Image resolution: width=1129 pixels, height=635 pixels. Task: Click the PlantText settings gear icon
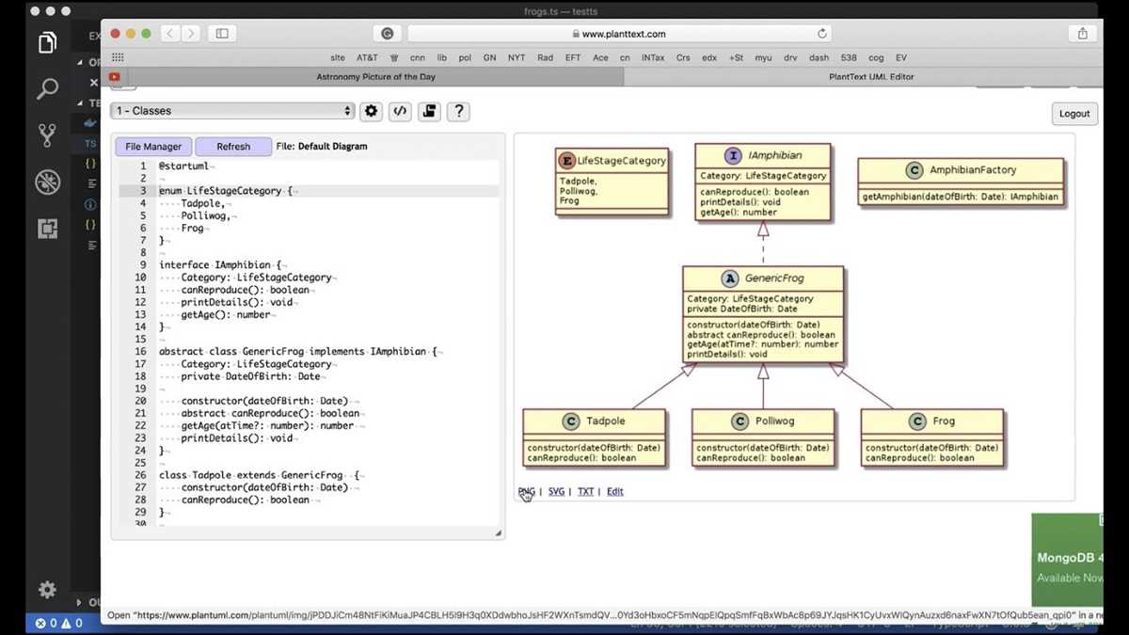(371, 111)
